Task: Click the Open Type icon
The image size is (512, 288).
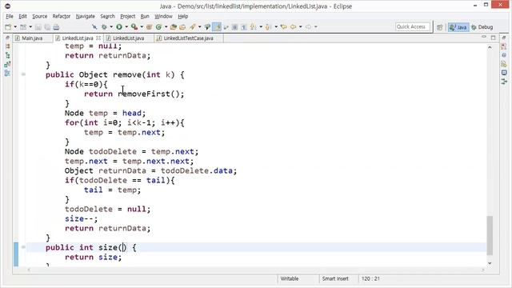Action: (174, 26)
